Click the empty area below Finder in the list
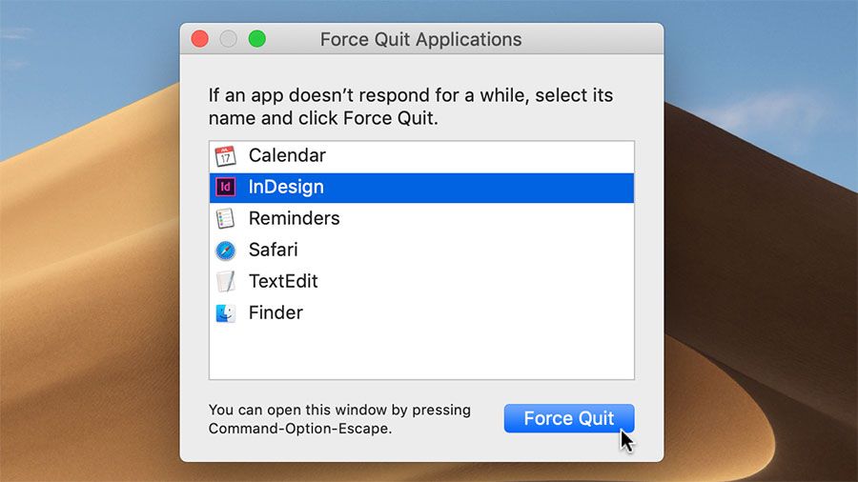Viewport: 858px width, 482px height. point(420,352)
